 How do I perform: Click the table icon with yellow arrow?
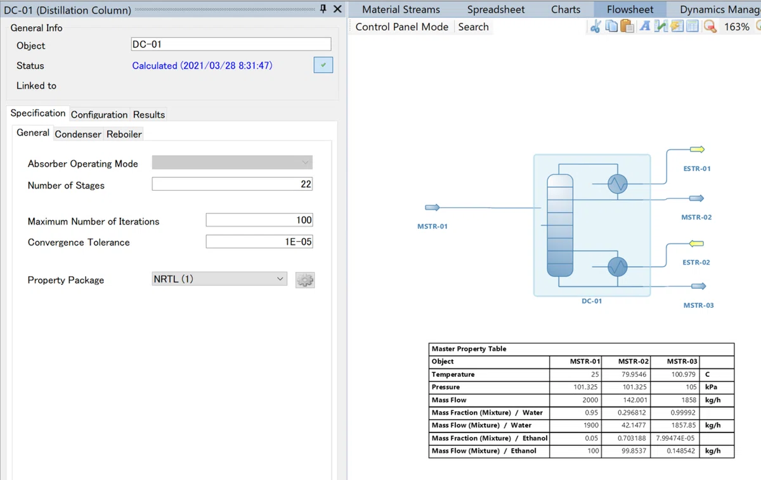point(677,27)
